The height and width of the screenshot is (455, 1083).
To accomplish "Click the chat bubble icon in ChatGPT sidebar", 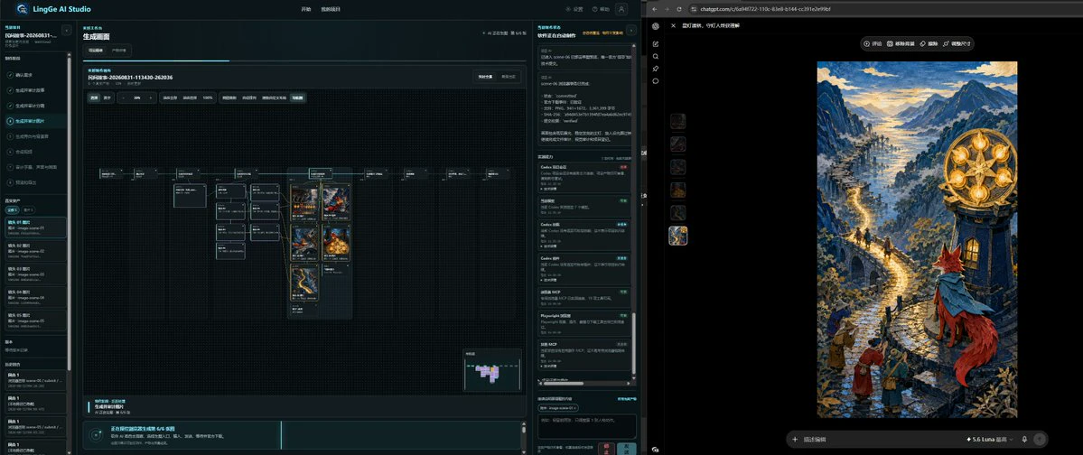I will click(x=656, y=80).
